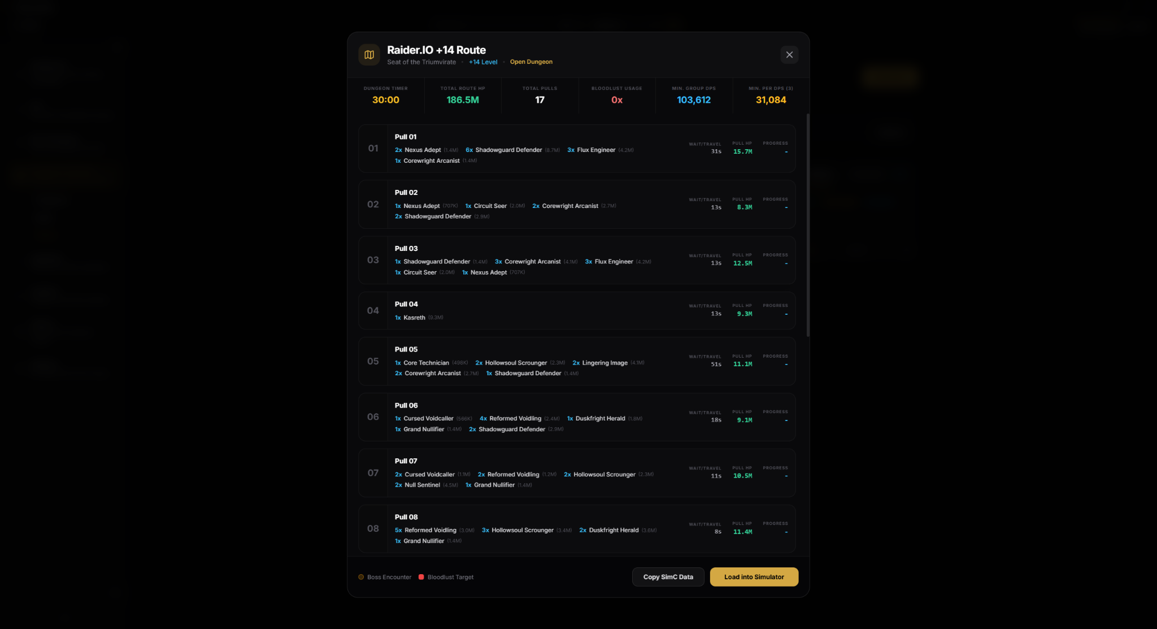Image resolution: width=1157 pixels, height=629 pixels.
Task: Click Null Sentinel mob in Pull 07
Action: [427, 485]
